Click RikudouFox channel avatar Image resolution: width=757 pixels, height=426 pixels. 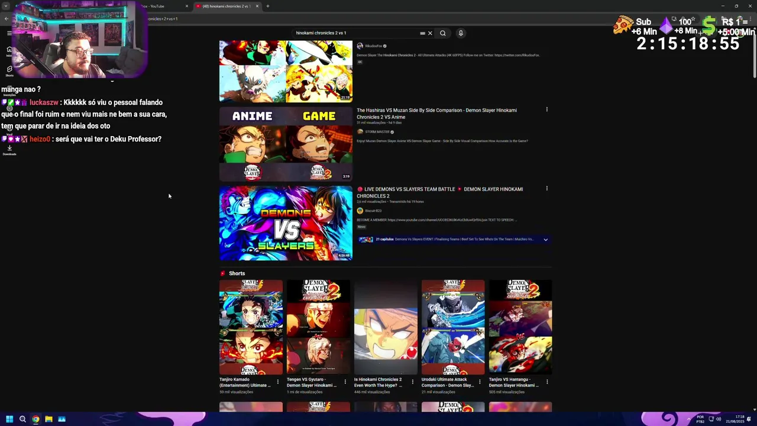(360, 46)
